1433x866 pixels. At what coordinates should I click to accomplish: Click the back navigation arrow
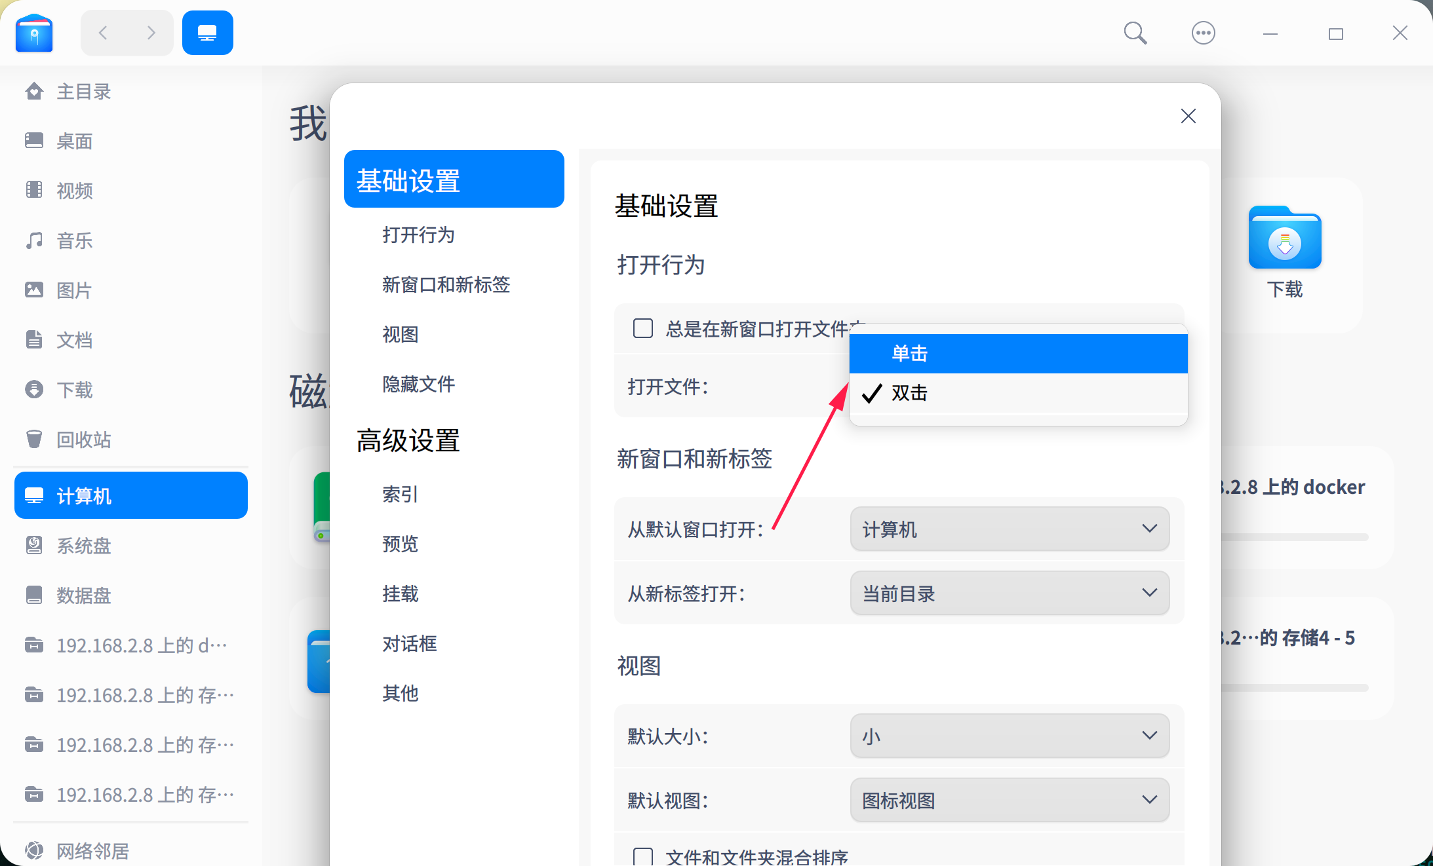point(103,32)
